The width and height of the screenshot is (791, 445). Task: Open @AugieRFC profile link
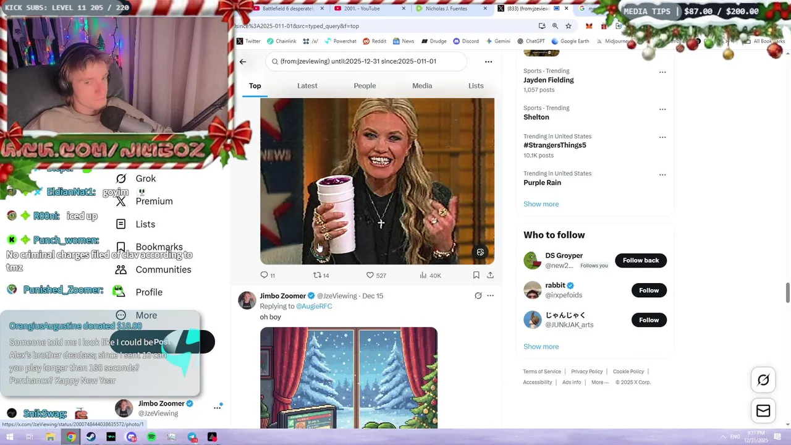[x=314, y=307]
